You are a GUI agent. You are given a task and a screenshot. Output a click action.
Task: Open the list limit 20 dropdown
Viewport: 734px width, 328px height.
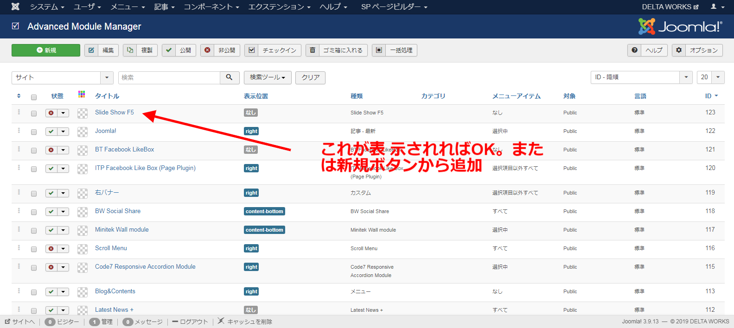(711, 77)
